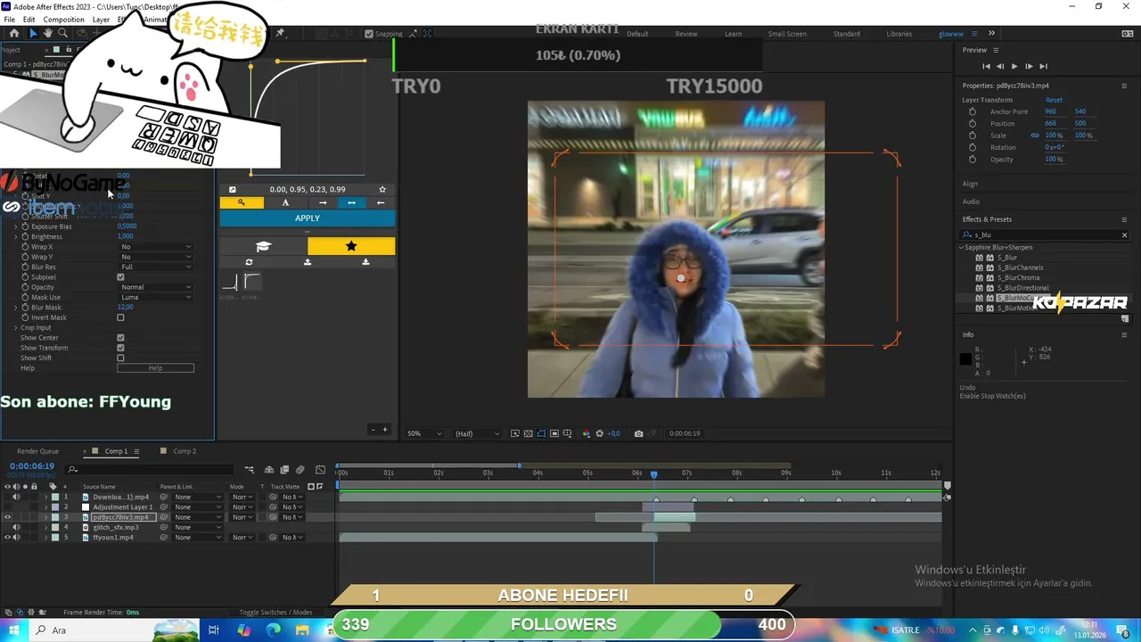The width and height of the screenshot is (1141, 642).
Task: Open the (Half) resolution dropdown
Action: 477,433
